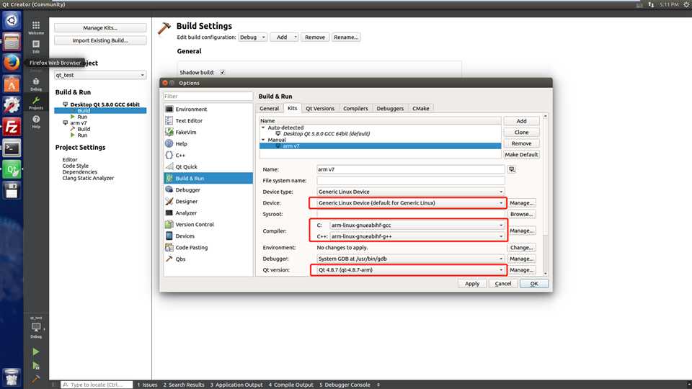This screenshot has width=692, height=389.
Task: Open Debug mode in mode selector
Action: point(36,84)
